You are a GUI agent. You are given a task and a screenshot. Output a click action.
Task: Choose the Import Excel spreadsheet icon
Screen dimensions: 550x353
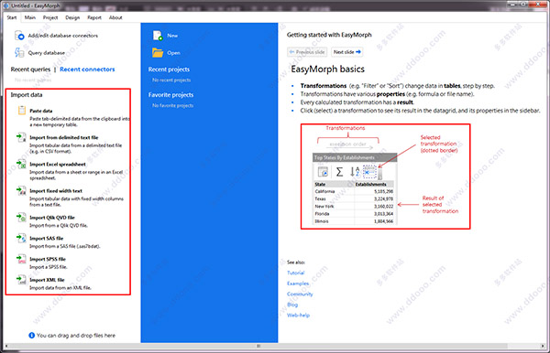coord(21,164)
